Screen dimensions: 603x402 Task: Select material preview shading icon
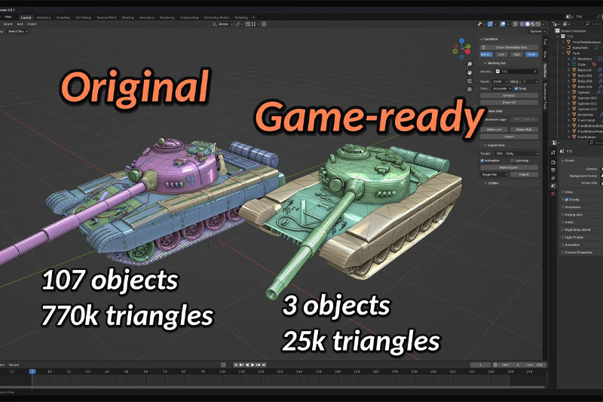point(533,24)
